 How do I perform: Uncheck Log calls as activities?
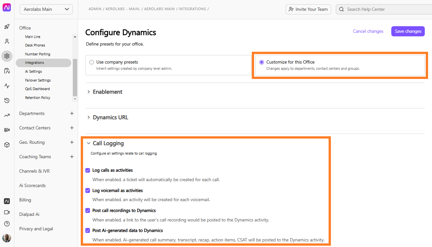pos(88,170)
